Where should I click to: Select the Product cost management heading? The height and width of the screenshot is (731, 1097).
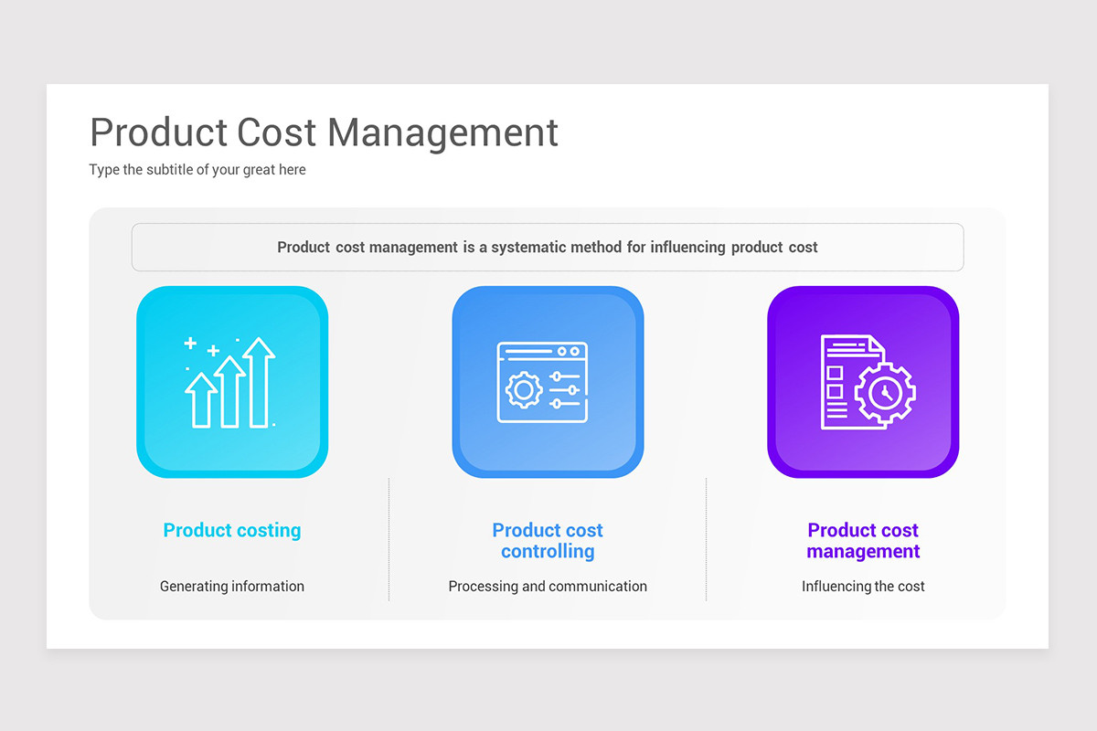(x=862, y=541)
